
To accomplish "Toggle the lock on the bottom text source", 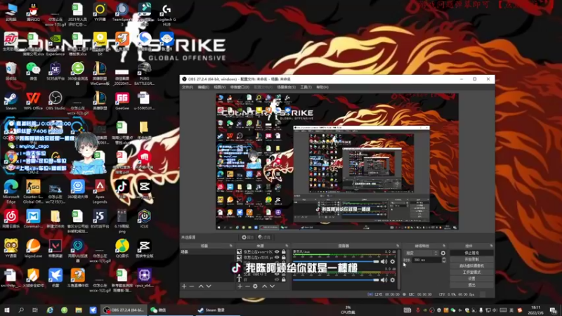I will pos(284,279).
